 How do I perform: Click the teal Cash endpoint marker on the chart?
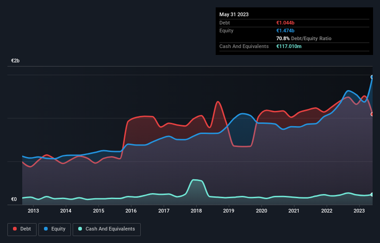tap(372, 194)
